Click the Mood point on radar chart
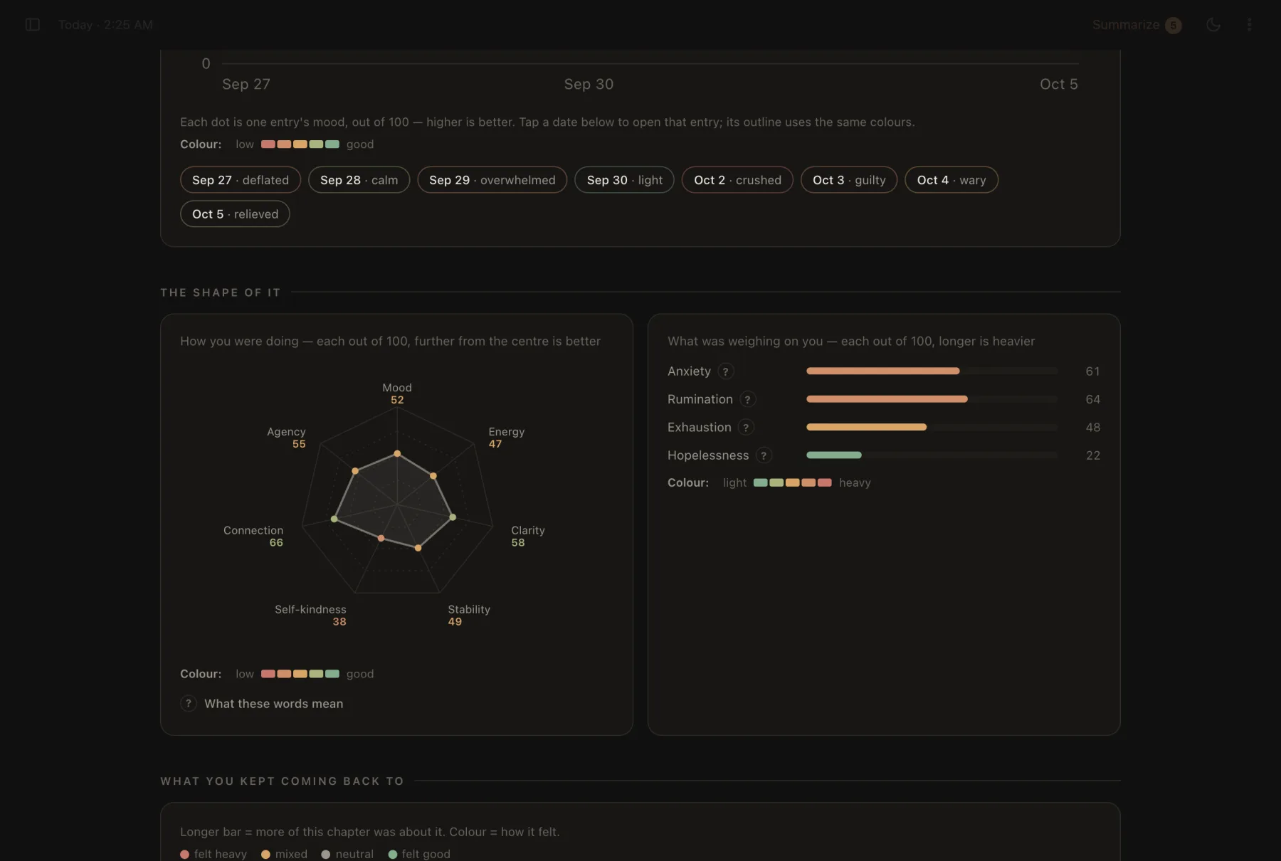The width and height of the screenshot is (1281, 861). click(397, 453)
